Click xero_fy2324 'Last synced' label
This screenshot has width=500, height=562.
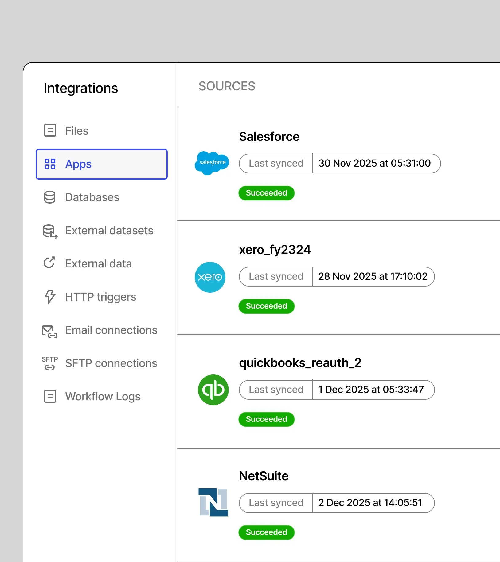tap(276, 276)
